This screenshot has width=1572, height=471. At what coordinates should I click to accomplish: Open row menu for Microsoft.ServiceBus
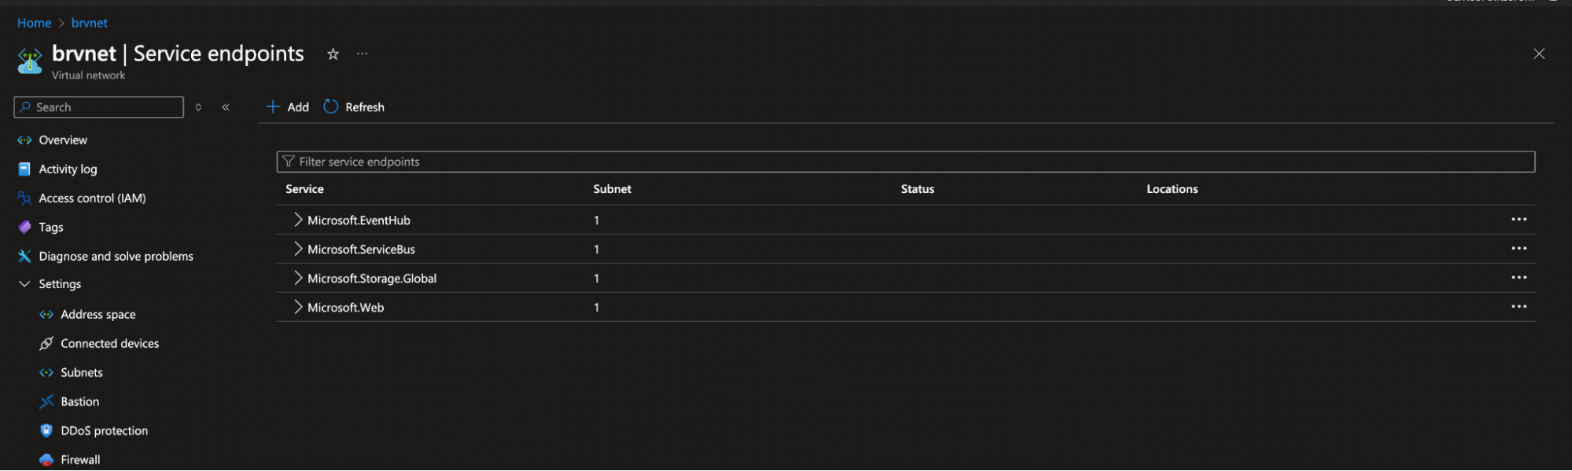pos(1519,249)
